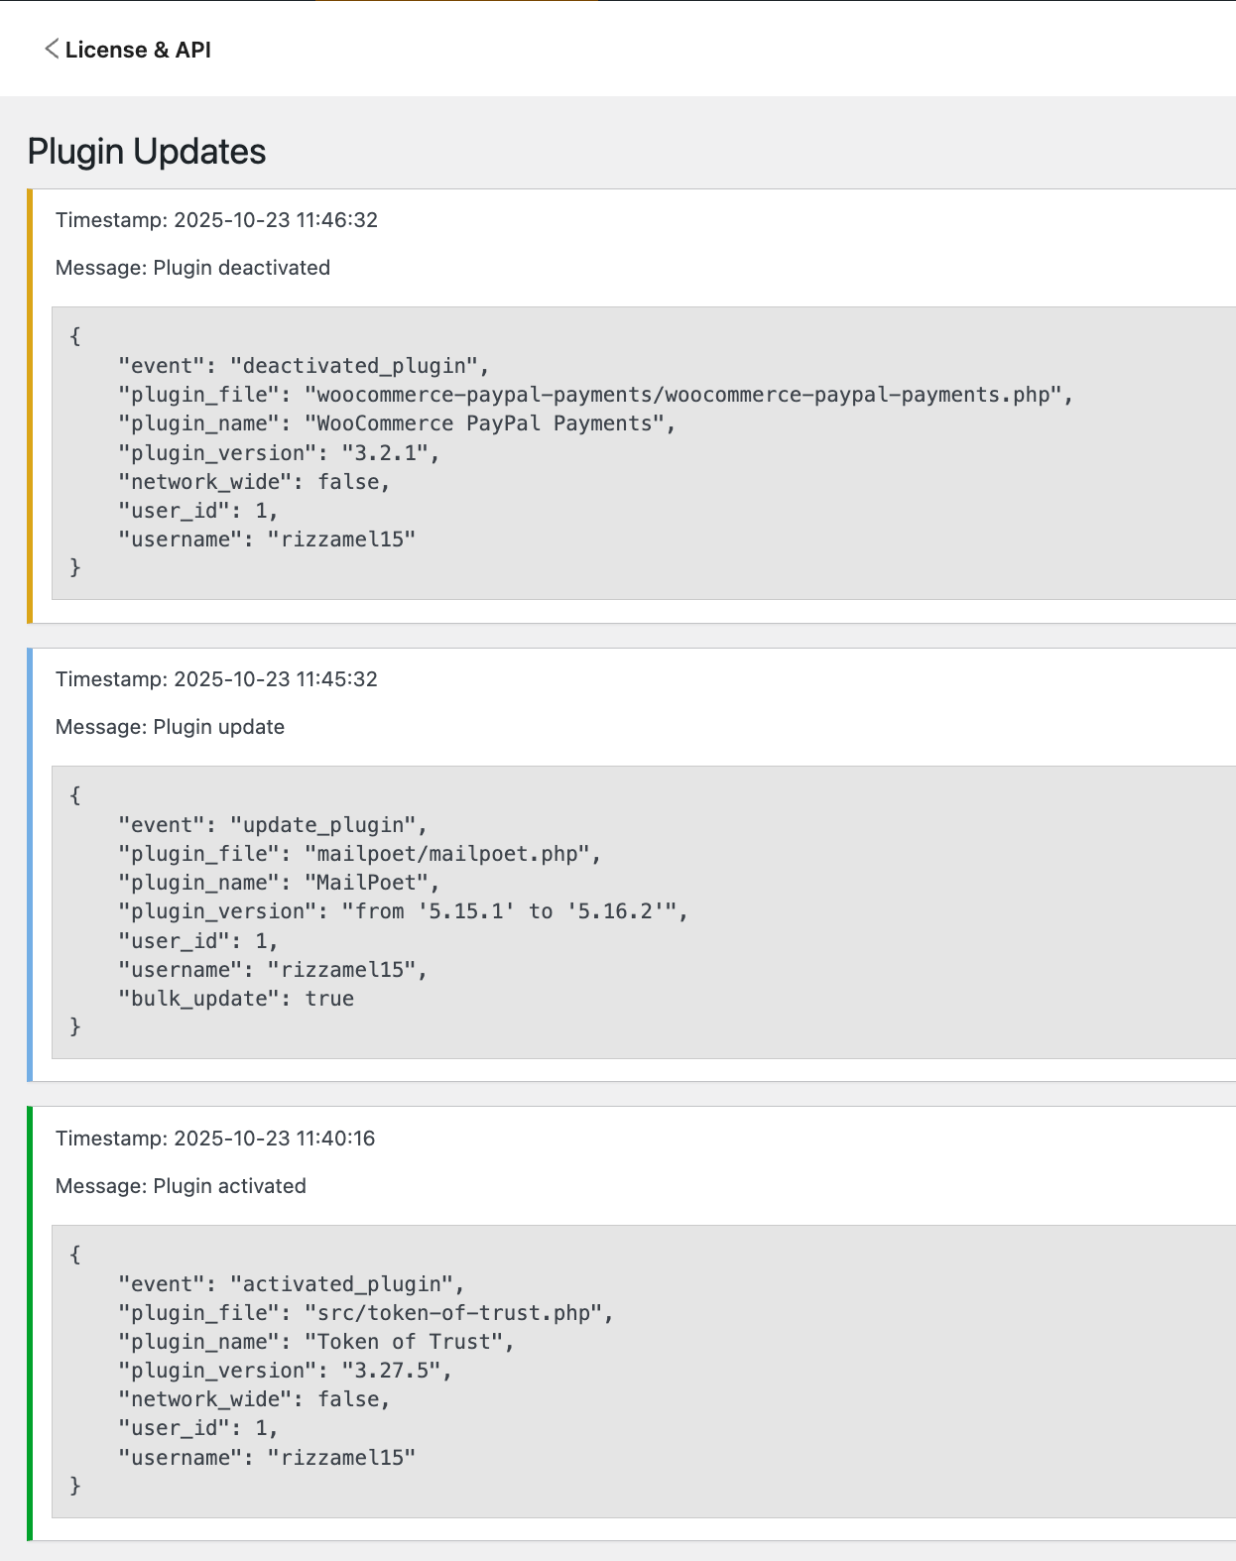Click the green status bar of activated entry
The image size is (1236, 1561).
click(30, 1324)
